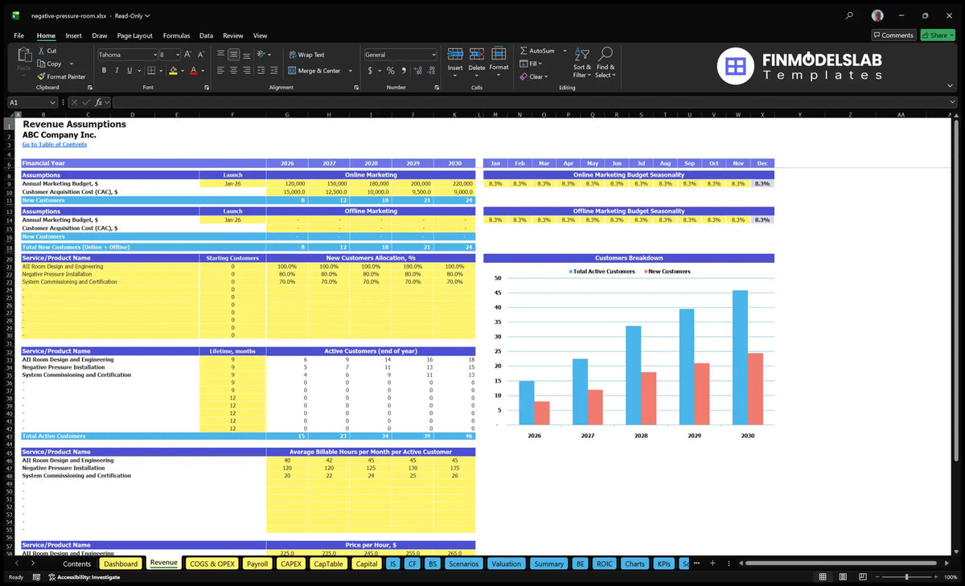The width and height of the screenshot is (965, 586).
Task: Open Find & Select menu
Action: click(x=606, y=61)
